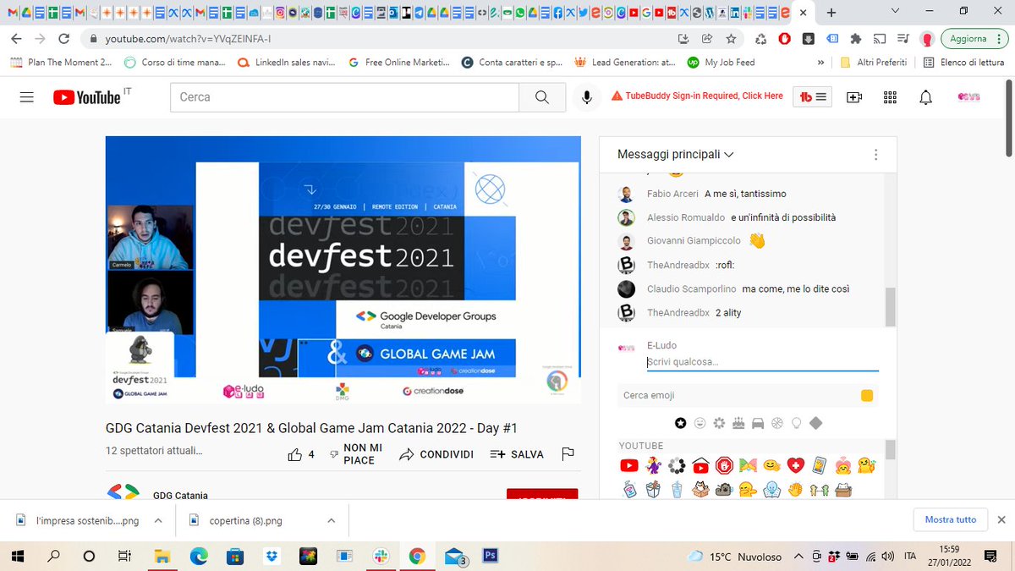
Task: Open the media control playlist icon
Action: pyautogui.click(x=903, y=39)
